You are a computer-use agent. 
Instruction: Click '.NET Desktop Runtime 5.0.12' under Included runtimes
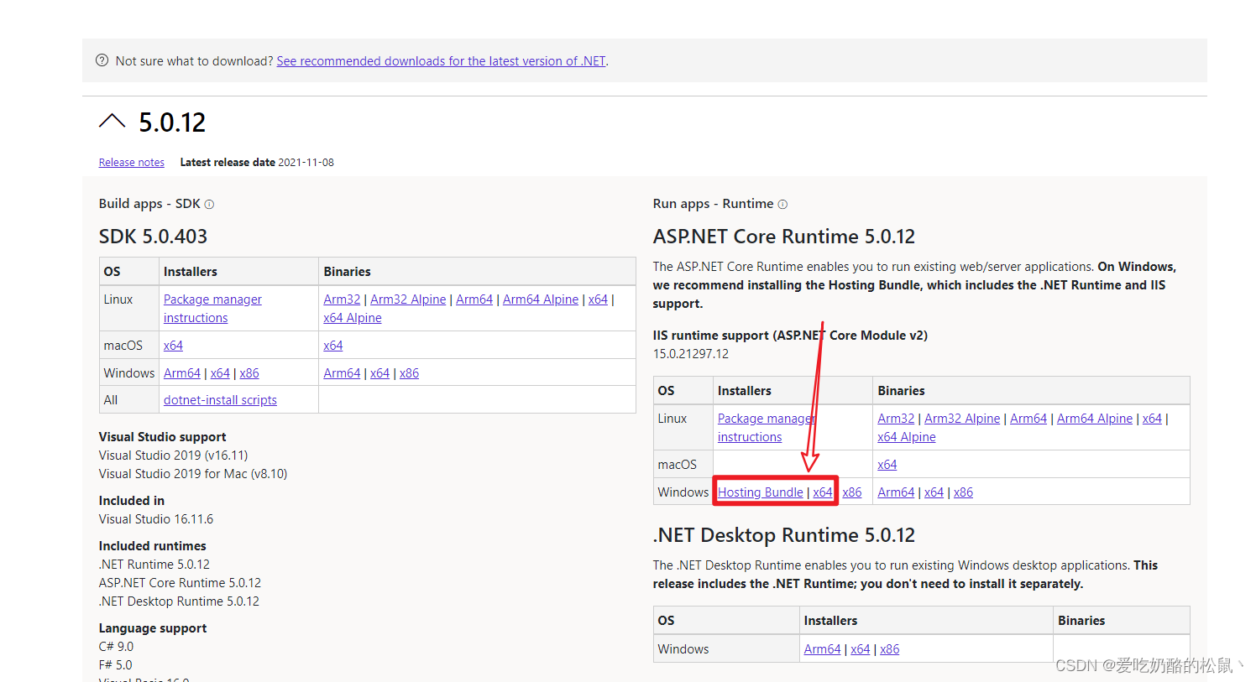tap(179, 601)
